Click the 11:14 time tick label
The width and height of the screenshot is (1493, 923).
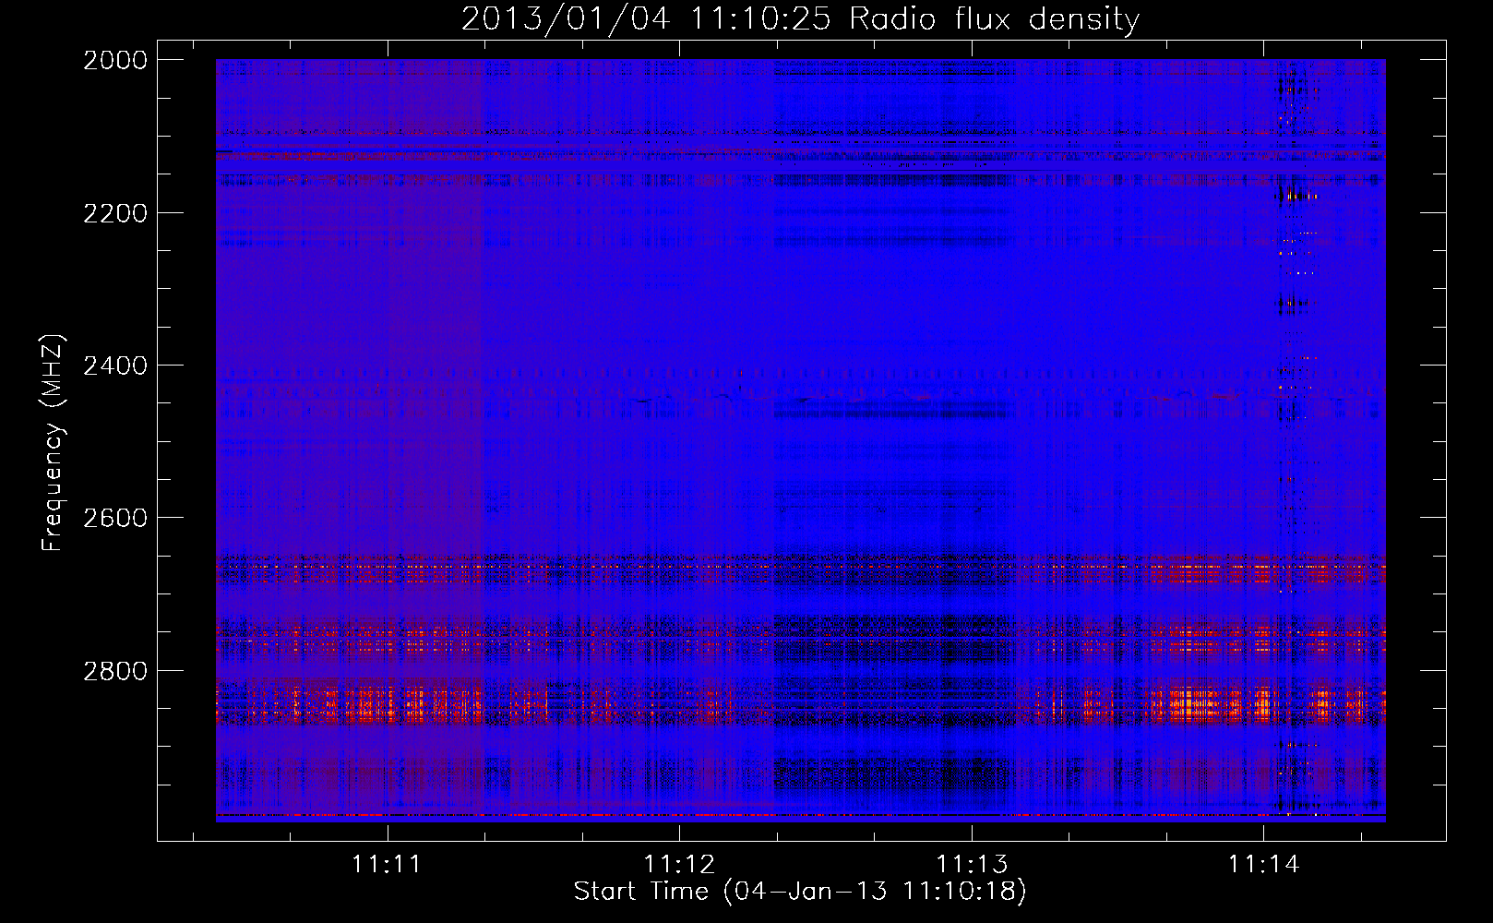[1263, 864]
